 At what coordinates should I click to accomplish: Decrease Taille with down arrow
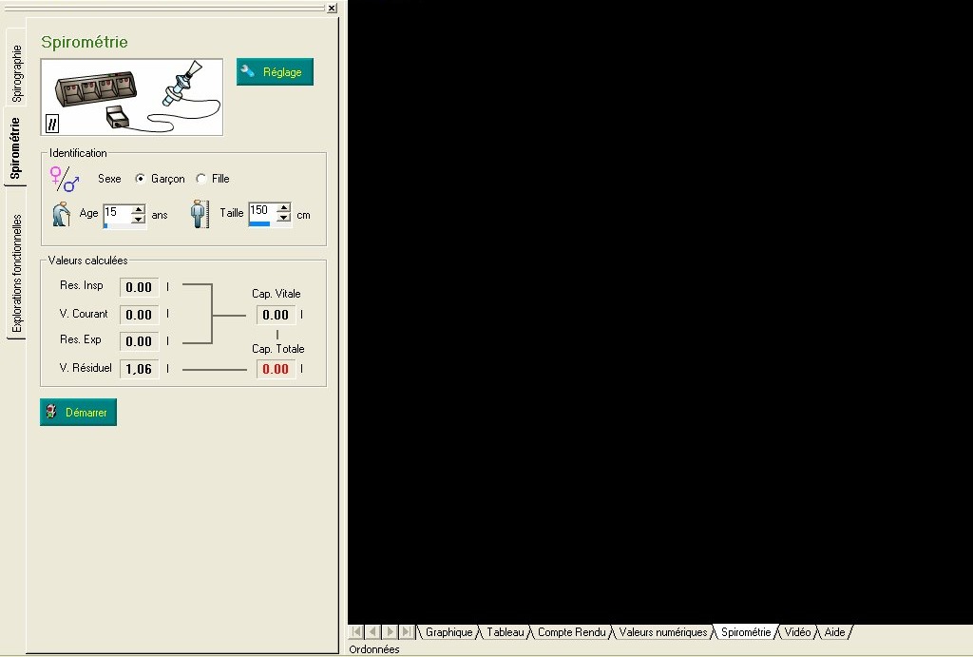284,217
